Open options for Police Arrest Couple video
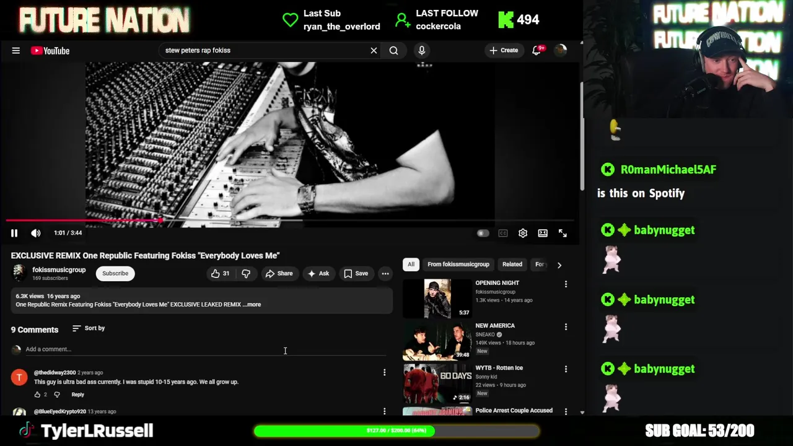This screenshot has height=446, width=793. [x=566, y=411]
